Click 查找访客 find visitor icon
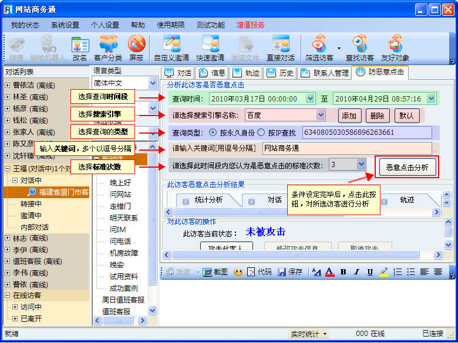Image resolution: width=458 pixels, height=343 pixels. click(x=359, y=48)
